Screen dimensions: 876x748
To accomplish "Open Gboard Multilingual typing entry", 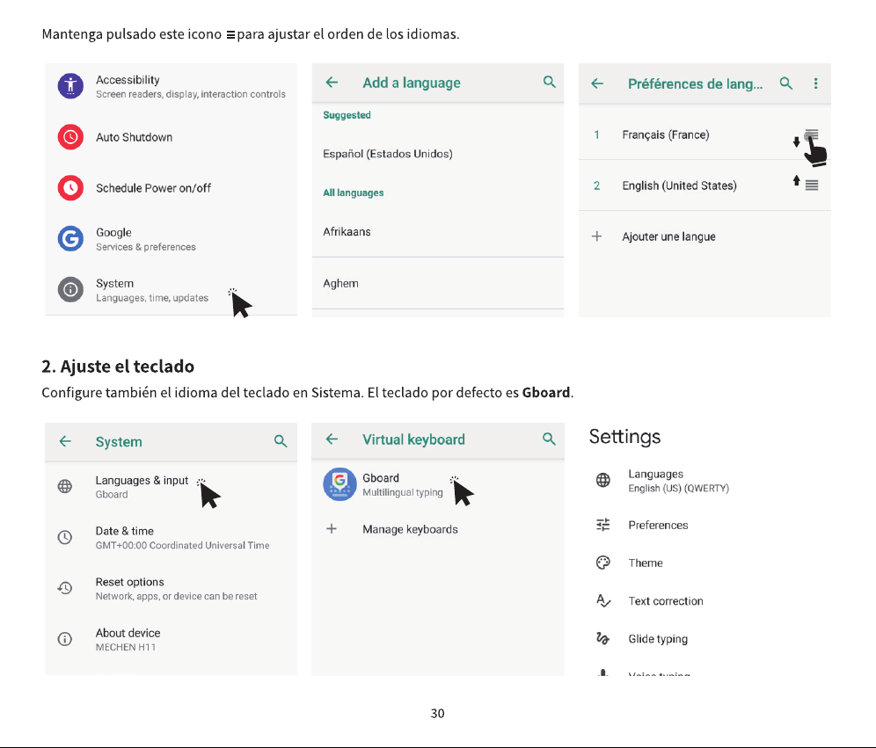I will tap(438, 484).
